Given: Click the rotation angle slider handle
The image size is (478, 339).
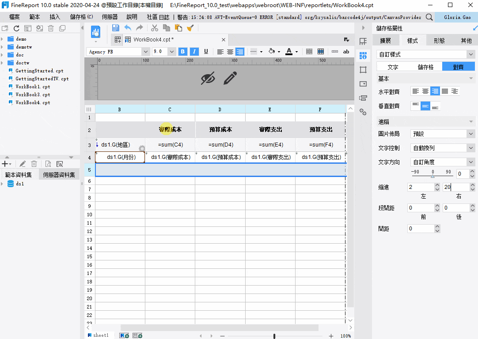Looking at the screenshot, I should (432, 176).
